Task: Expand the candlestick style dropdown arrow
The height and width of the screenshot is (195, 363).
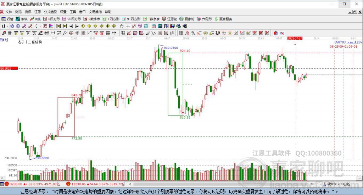Action: [40, 26]
